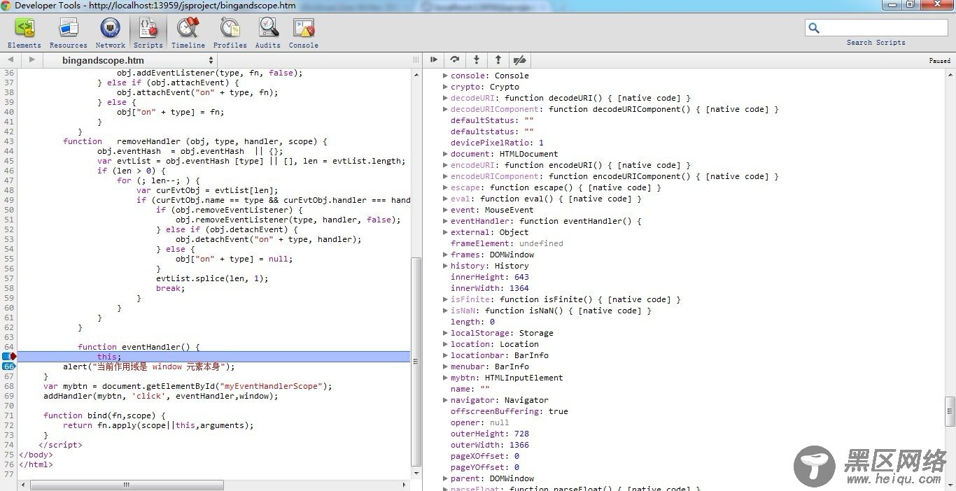Viewport: 956px width, 491px height.
Task: Select the Scripts panel
Action: (148, 33)
